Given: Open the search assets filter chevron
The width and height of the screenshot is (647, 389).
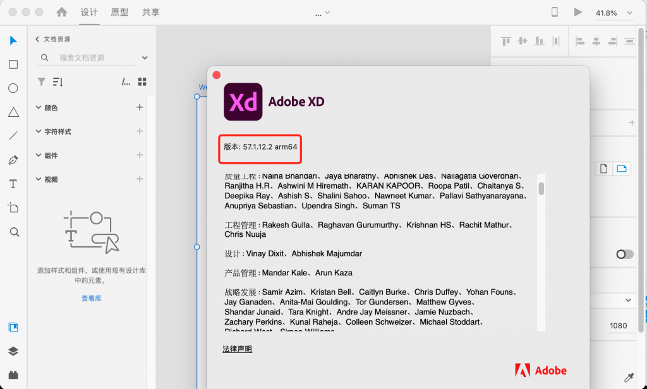Looking at the screenshot, I should 144,57.
